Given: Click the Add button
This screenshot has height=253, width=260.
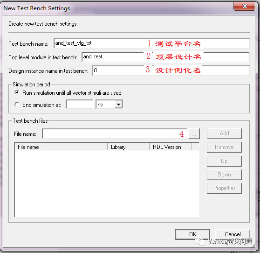Looking at the screenshot, I should (x=224, y=134).
